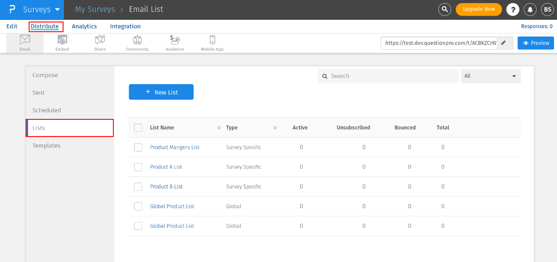Screen dimensions: 557x262
Task: Click the New List button
Action: [161, 92]
